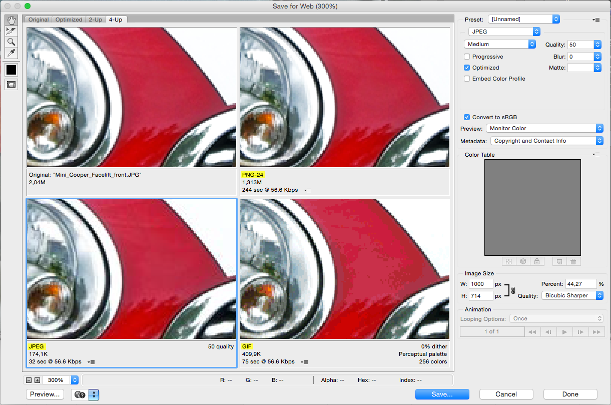Switch to the Optimized tab
This screenshot has width=611, height=405.
pos(69,20)
